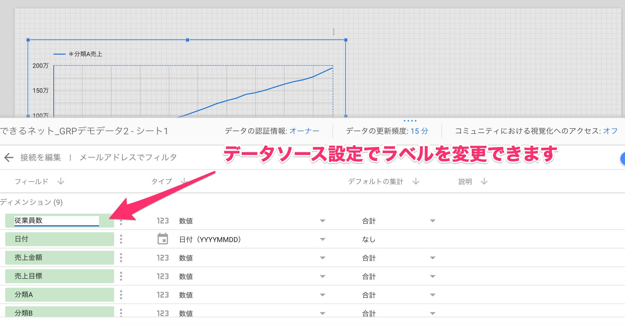Open the more-options dots for 売上金額 field
The image size is (625, 326).
click(x=121, y=258)
